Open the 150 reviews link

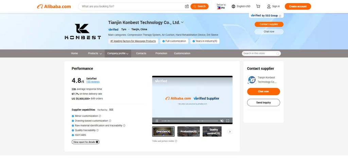point(93,82)
